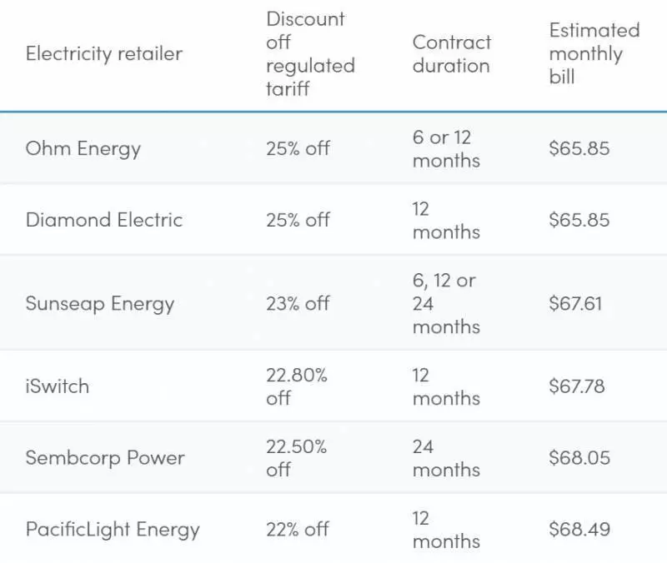The height and width of the screenshot is (563, 667).
Task: Open the iSwitch retailer entry
Action: [58, 386]
